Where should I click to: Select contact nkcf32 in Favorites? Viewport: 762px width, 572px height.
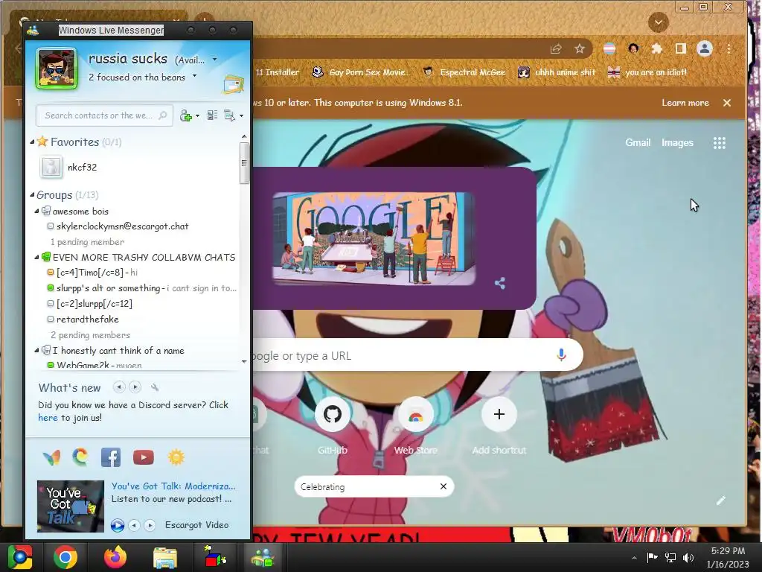(x=82, y=167)
